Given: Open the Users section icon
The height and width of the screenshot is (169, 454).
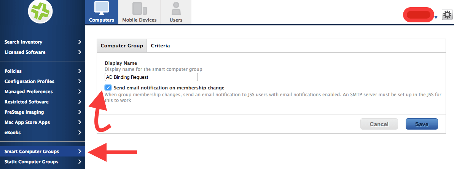Looking at the screenshot, I should pos(176,8).
